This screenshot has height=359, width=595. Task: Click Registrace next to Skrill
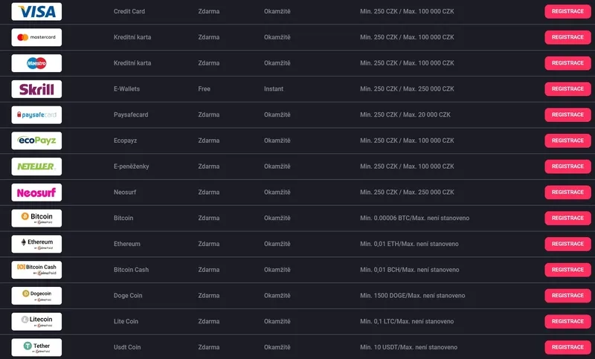(x=567, y=89)
